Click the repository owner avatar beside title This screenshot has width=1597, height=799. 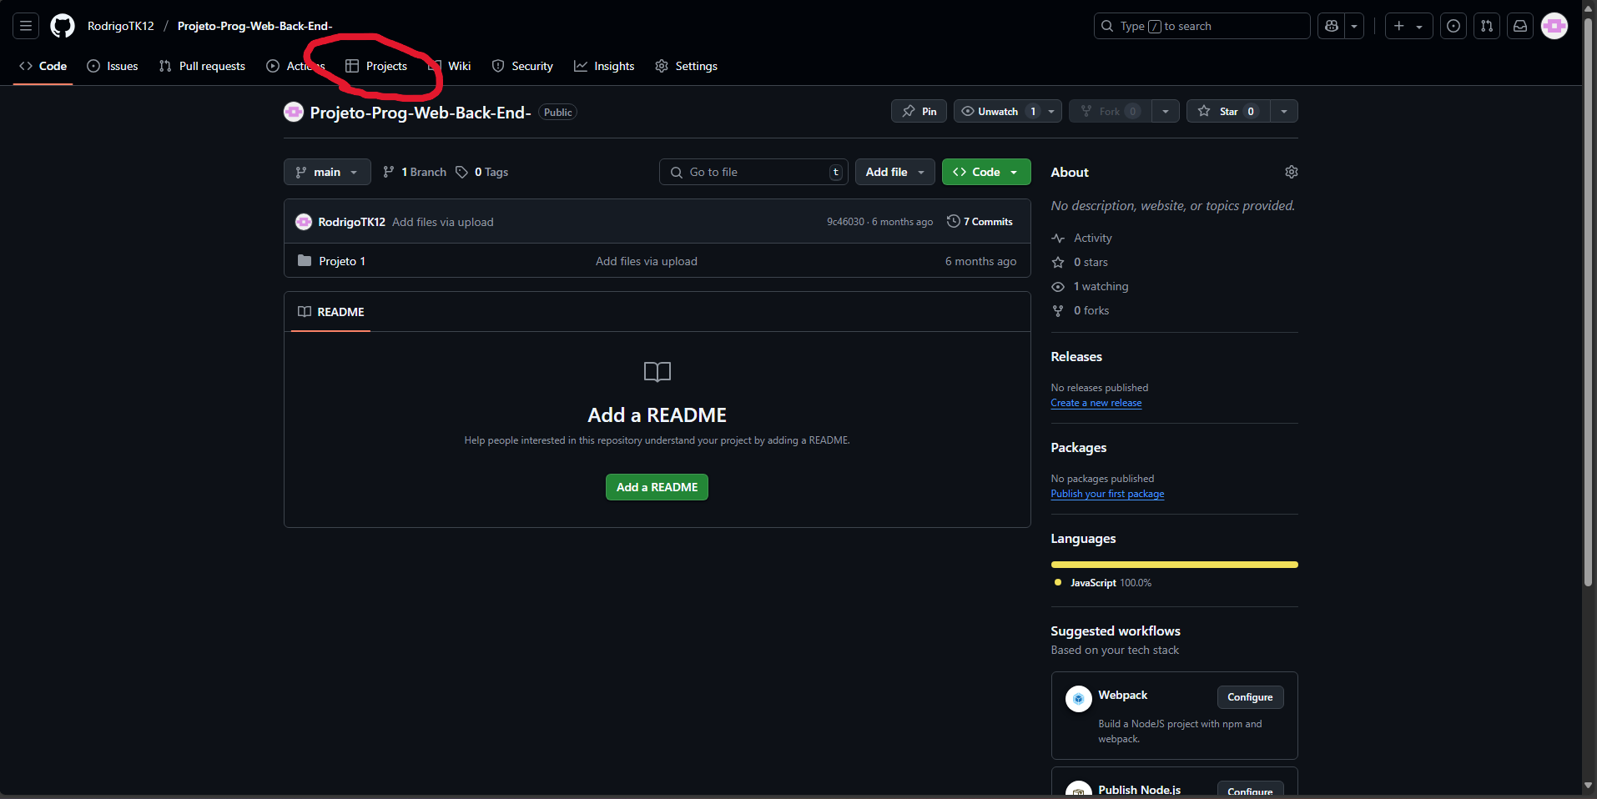coord(294,112)
